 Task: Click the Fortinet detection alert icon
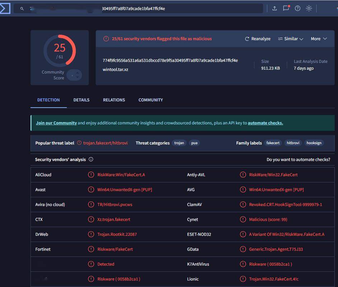click(91, 249)
